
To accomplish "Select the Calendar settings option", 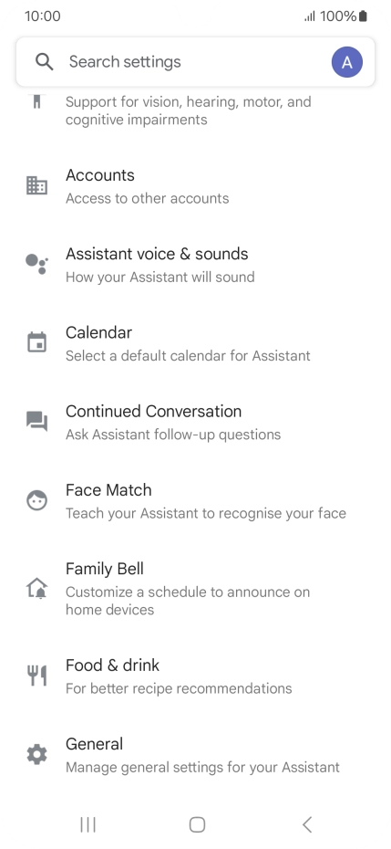I will point(195,342).
